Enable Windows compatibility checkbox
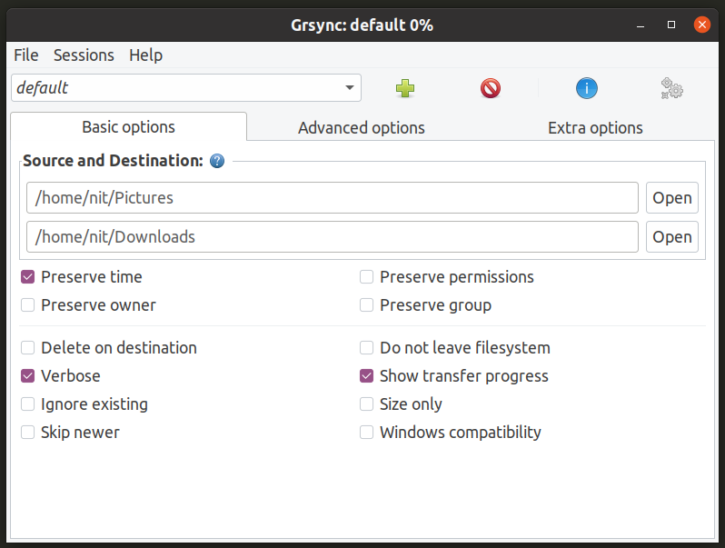Viewport: 725px width, 548px height. [367, 433]
